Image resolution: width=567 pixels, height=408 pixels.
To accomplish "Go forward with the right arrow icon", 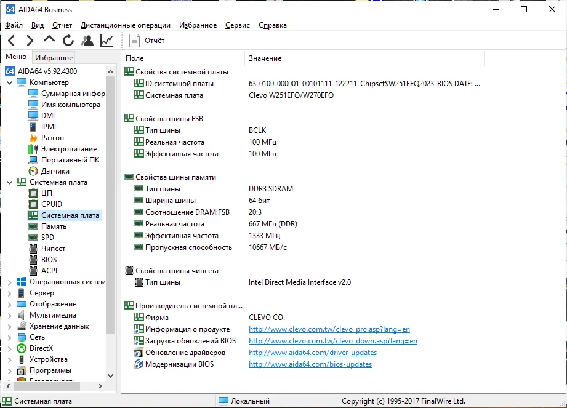I will pos(30,41).
